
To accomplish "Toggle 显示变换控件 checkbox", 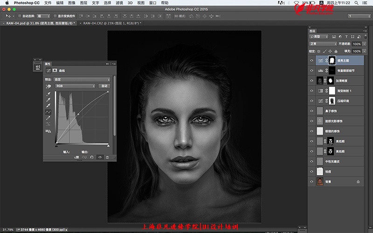I will coord(55,16).
